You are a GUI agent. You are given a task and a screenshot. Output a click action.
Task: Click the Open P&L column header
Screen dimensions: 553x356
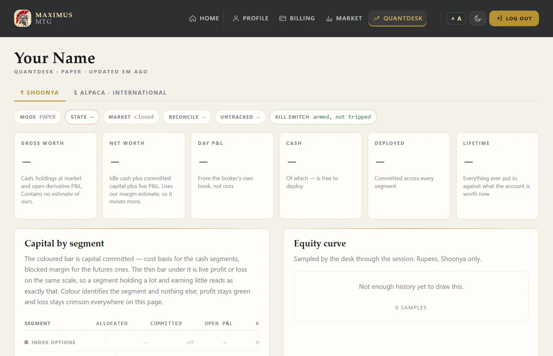218,323
